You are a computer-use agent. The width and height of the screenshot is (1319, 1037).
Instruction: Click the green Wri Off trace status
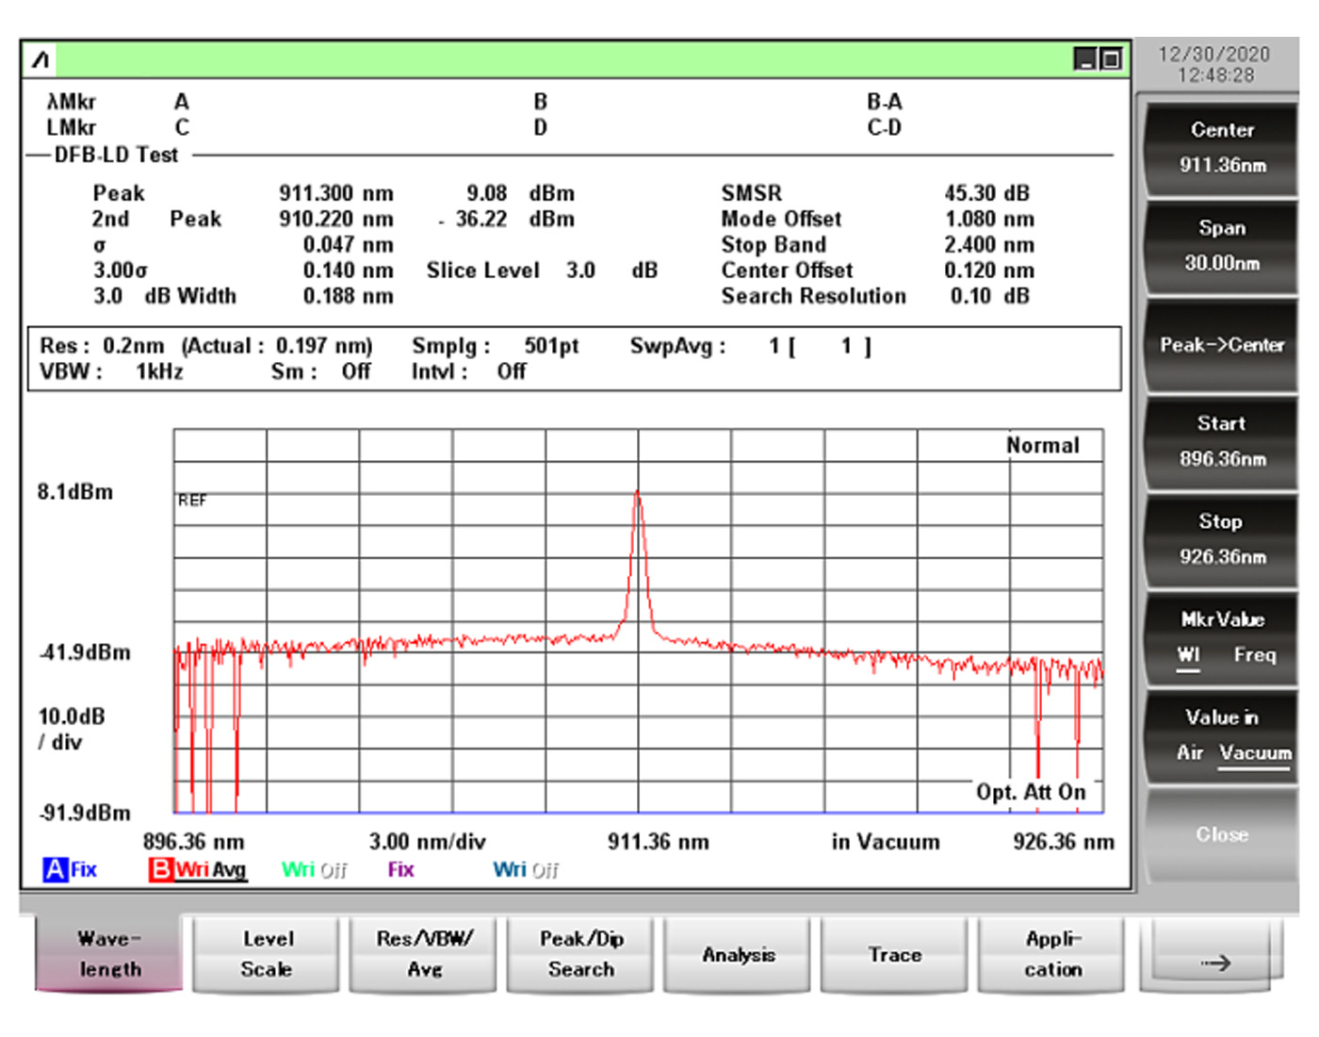(314, 869)
